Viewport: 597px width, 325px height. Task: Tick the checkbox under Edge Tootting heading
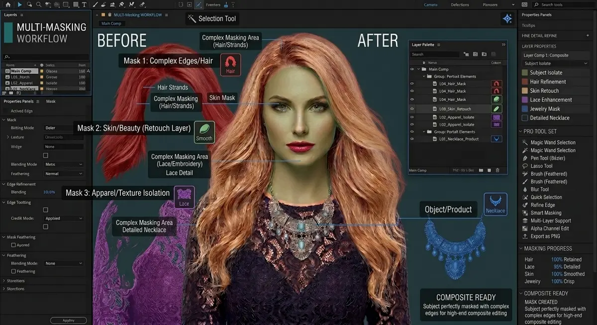pos(45,210)
